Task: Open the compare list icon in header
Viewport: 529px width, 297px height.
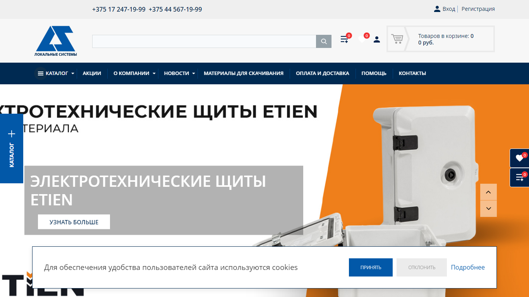Action: tap(344, 39)
